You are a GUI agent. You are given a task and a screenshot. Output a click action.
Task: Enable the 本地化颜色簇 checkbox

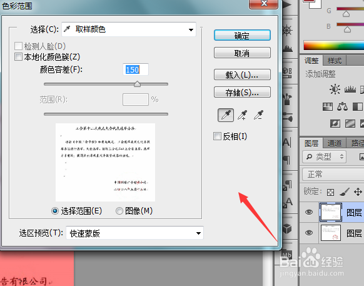coord(18,57)
